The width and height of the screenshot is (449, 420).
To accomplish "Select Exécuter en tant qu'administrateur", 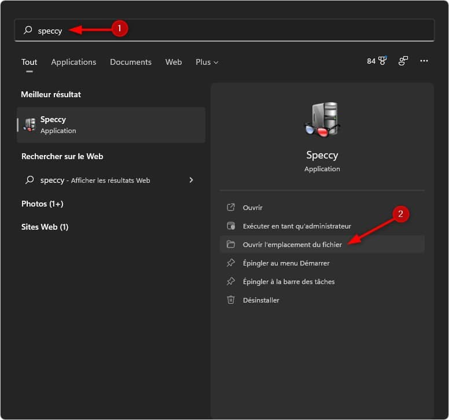I will click(x=322, y=226).
